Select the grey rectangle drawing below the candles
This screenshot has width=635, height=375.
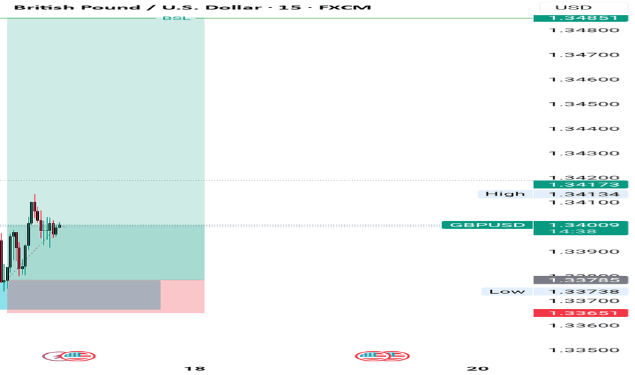tap(84, 295)
